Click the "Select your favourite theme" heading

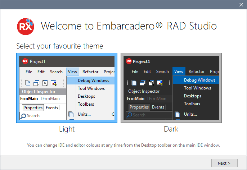[60, 46]
